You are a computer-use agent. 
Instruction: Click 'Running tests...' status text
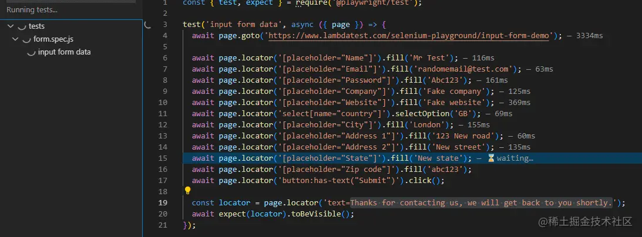[x=32, y=10]
